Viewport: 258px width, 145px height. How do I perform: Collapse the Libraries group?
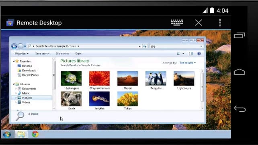14,84
